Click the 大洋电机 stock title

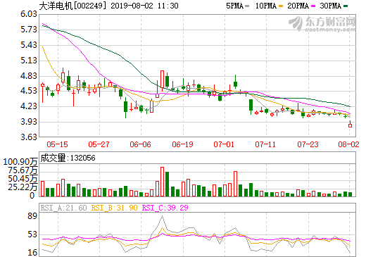tap(56, 6)
